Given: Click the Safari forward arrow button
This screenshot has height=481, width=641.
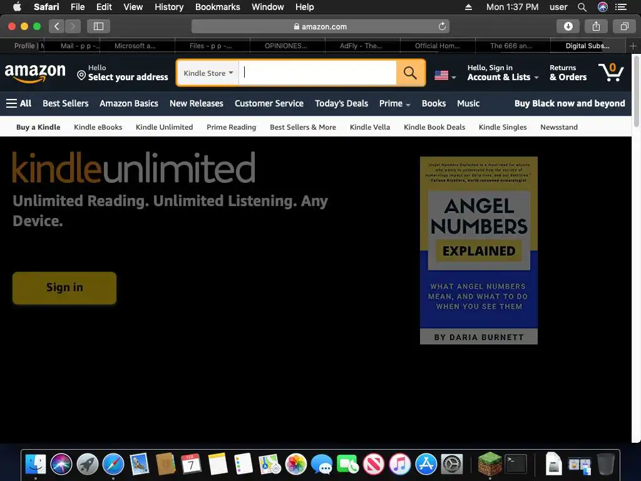Looking at the screenshot, I should coord(73,26).
